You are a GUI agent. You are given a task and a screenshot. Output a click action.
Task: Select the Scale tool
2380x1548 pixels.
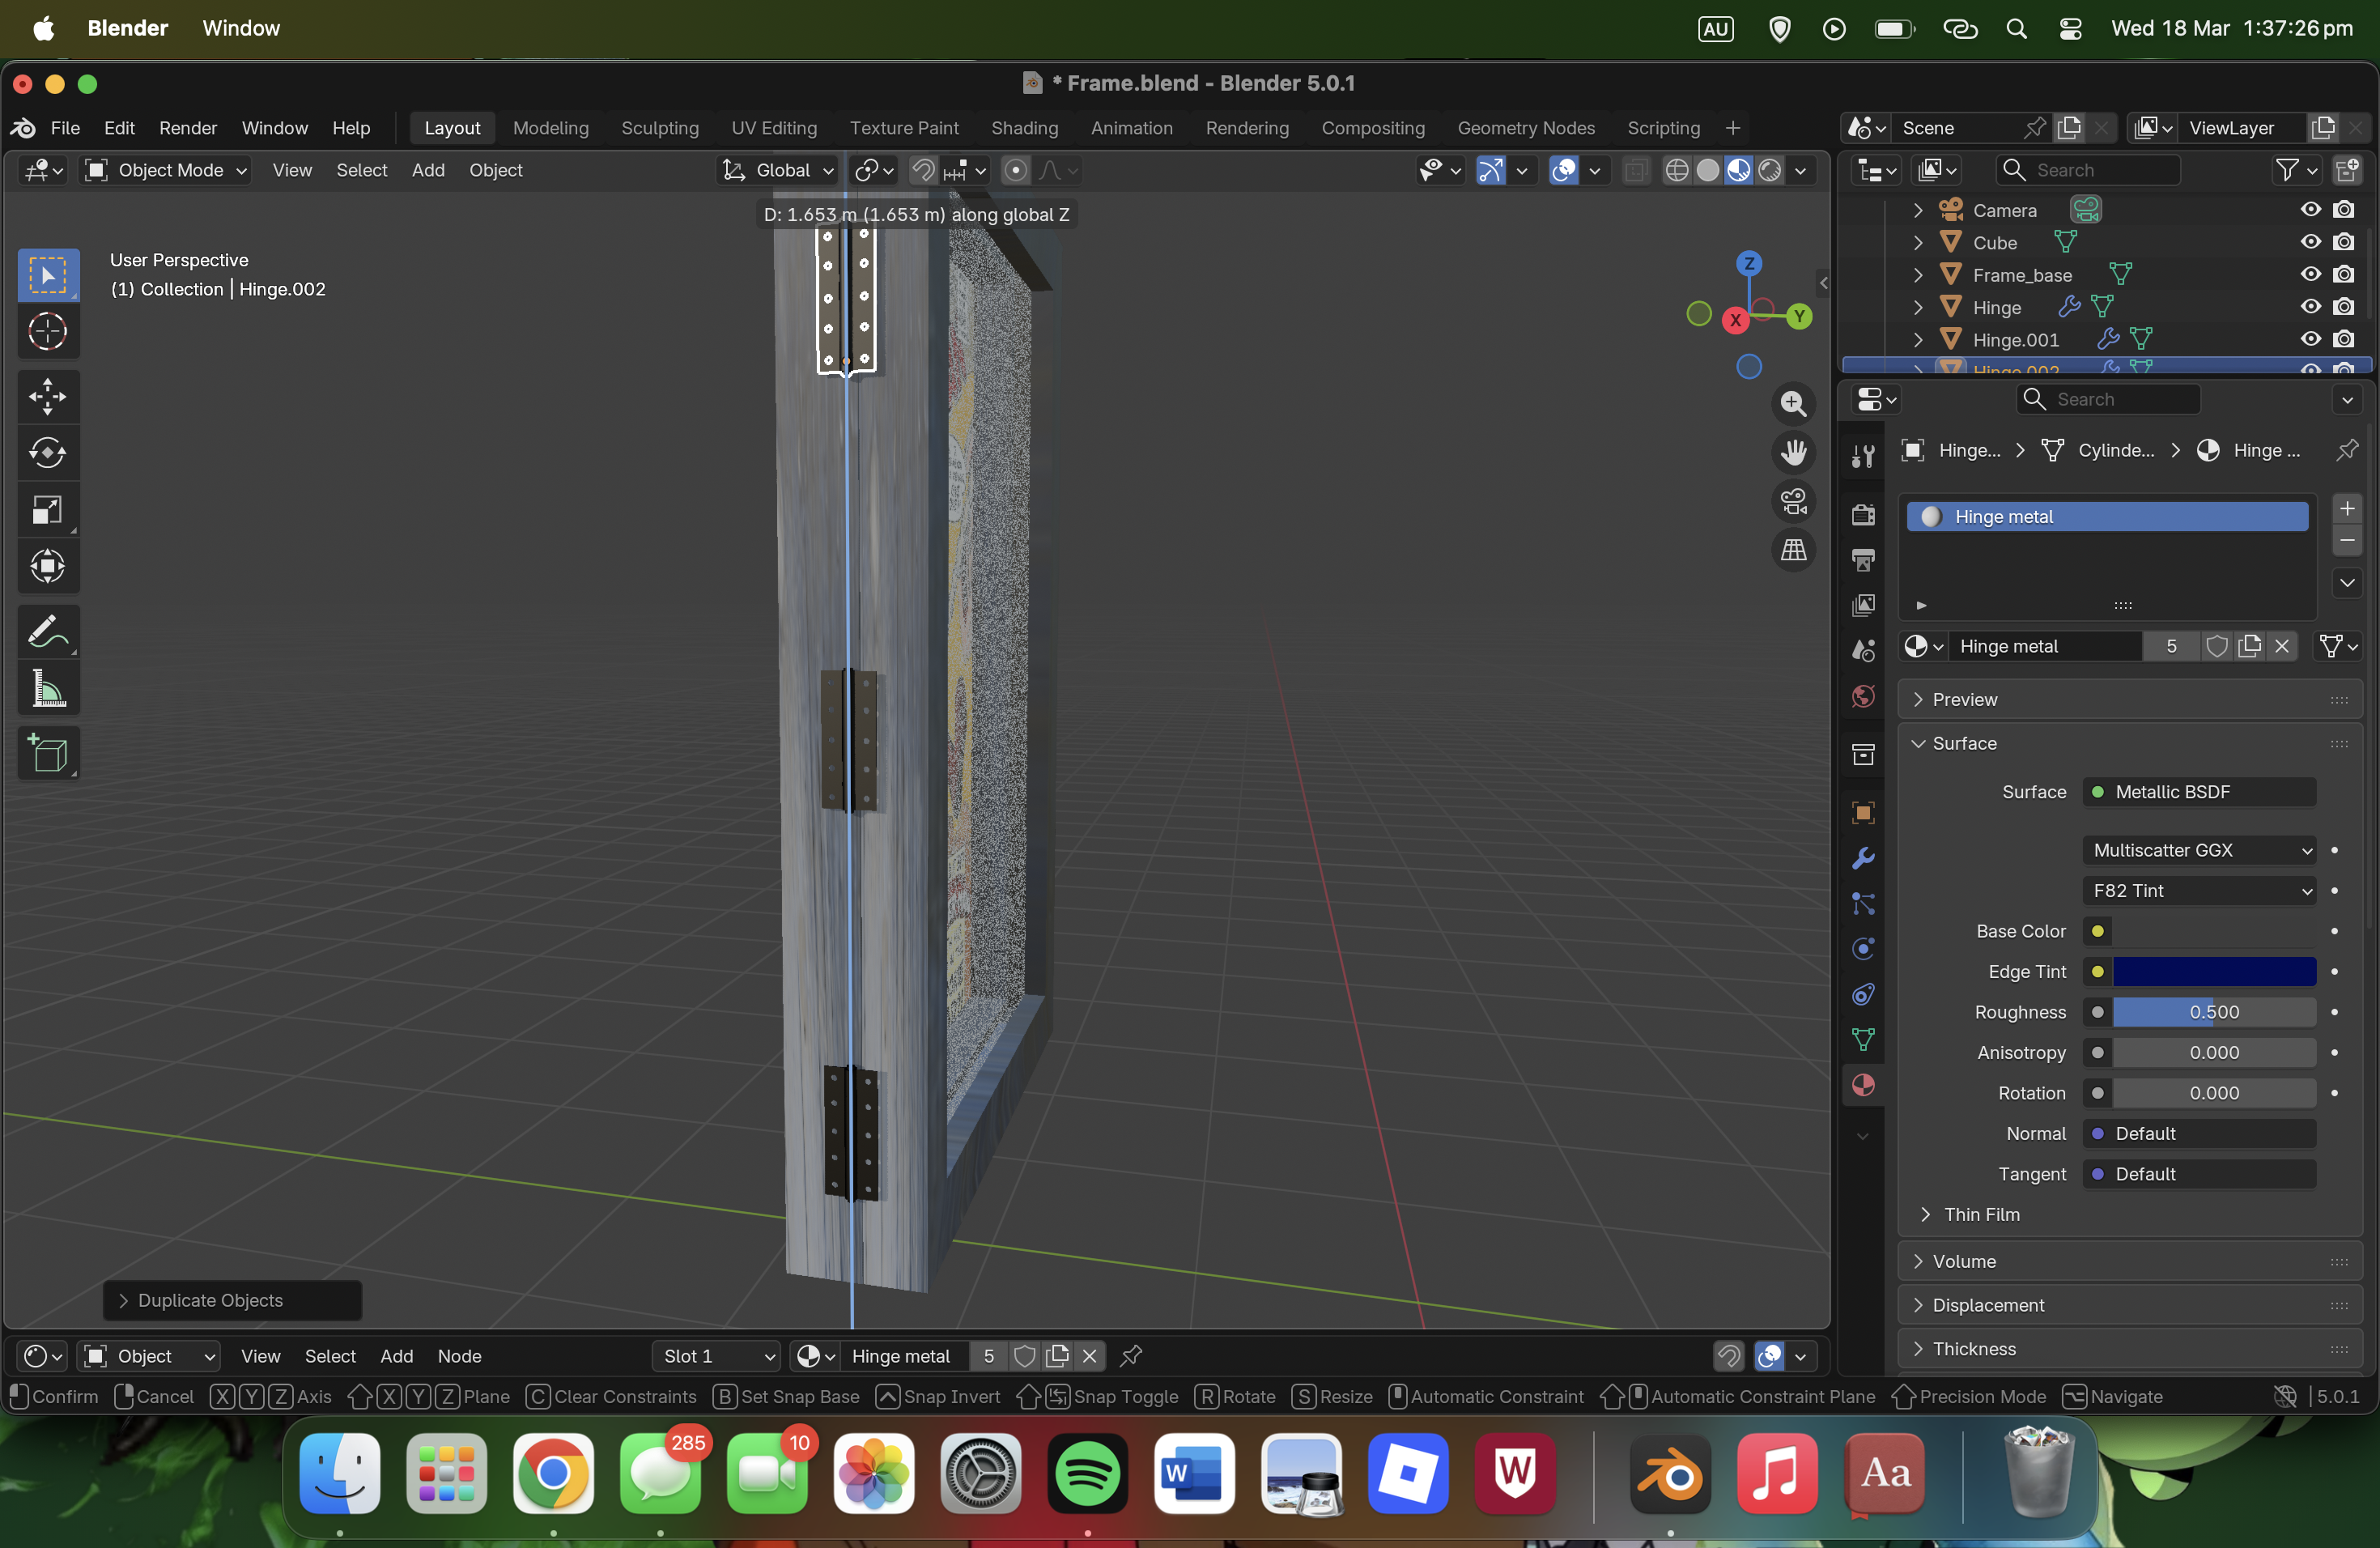click(47, 510)
